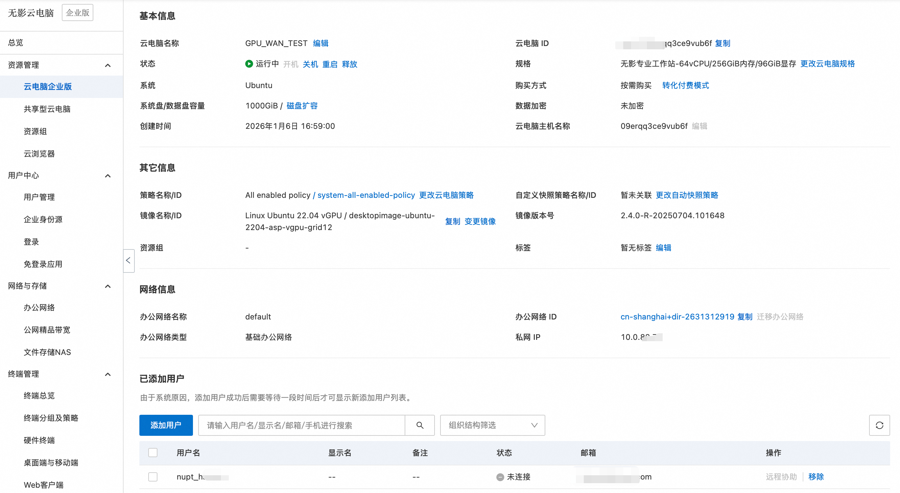Collapse the sidebar with arrow handle
The height and width of the screenshot is (493, 900).
pos(129,261)
